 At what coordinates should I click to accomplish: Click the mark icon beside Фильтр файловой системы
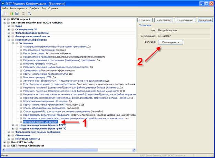click(x=13, y=33)
